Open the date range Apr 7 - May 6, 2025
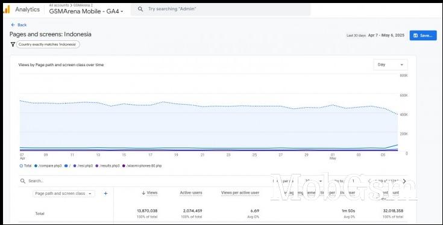The height and width of the screenshot is (225, 443). (386, 35)
